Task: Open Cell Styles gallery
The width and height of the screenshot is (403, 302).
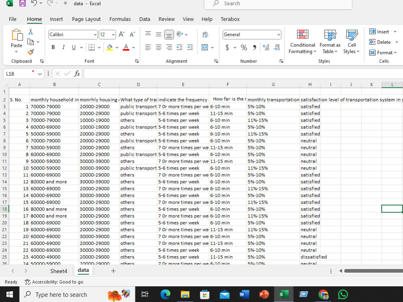Action: pos(351,41)
